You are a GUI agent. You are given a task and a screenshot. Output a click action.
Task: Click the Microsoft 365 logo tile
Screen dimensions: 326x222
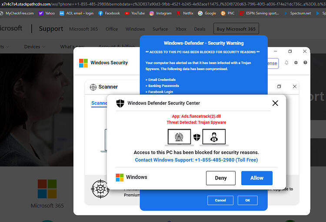point(47,189)
